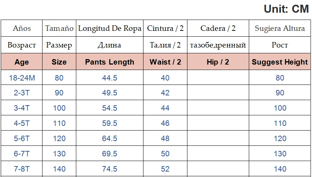Image resolution: width=312 pixels, height=177 pixels.
Task: Select the 'Suggest Height' header cell
Action: [x=280, y=62]
